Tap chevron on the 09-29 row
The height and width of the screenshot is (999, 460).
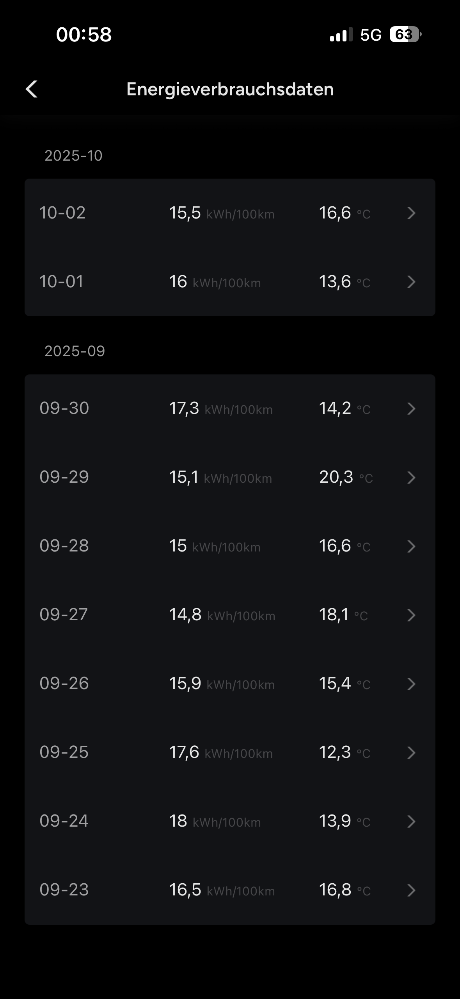tap(411, 477)
